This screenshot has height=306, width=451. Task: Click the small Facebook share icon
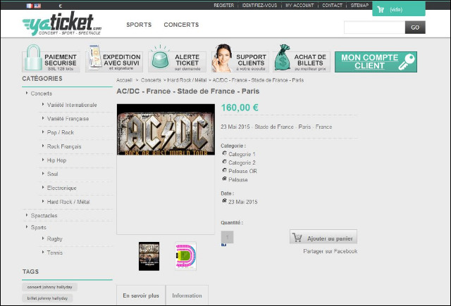click(224, 245)
